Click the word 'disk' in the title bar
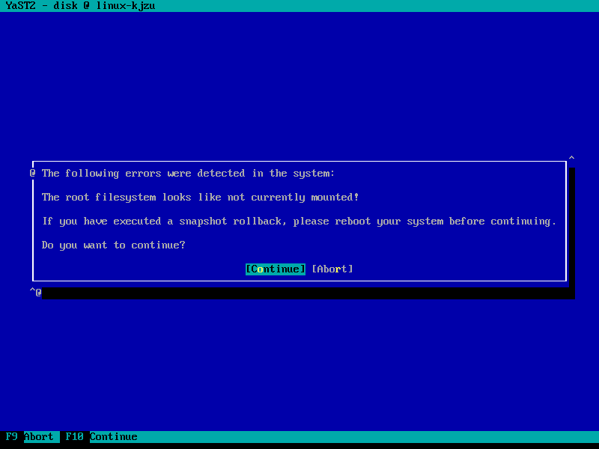Viewport: 599px width, 449px height. pyautogui.click(x=66, y=6)
